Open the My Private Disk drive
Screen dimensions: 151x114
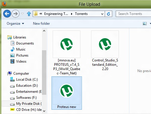(x=29, y=104)
